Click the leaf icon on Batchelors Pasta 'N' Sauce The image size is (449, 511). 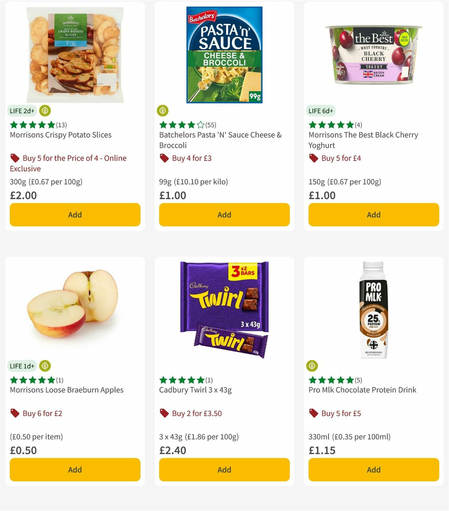(x=162, y=111)
